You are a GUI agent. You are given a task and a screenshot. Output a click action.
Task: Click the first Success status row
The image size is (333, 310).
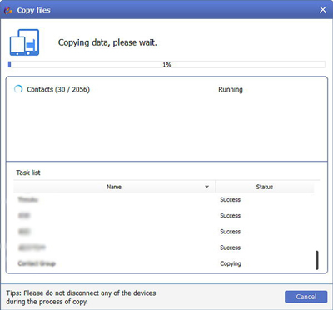231,199
